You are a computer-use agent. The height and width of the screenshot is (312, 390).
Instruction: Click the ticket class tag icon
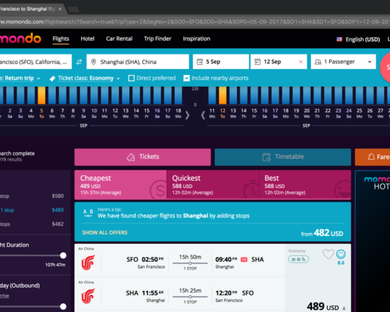[53, 78]
